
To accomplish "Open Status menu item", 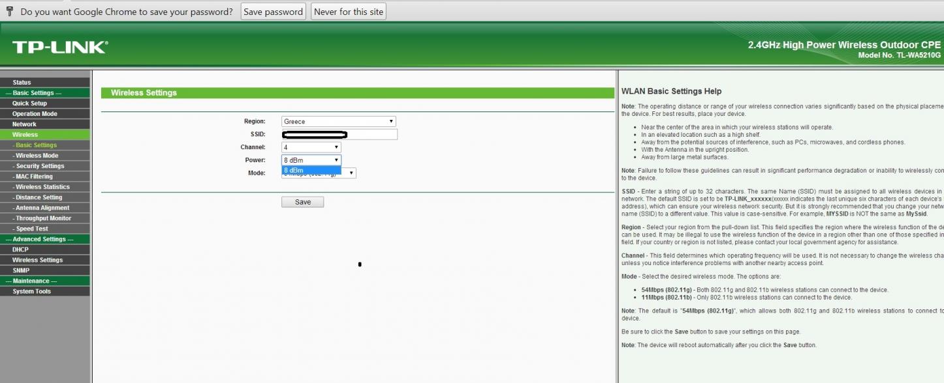I will click(x=22, y=83).
